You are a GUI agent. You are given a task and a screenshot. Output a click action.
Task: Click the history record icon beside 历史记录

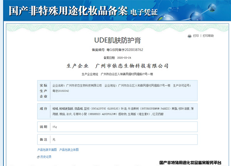pos(38,157)
